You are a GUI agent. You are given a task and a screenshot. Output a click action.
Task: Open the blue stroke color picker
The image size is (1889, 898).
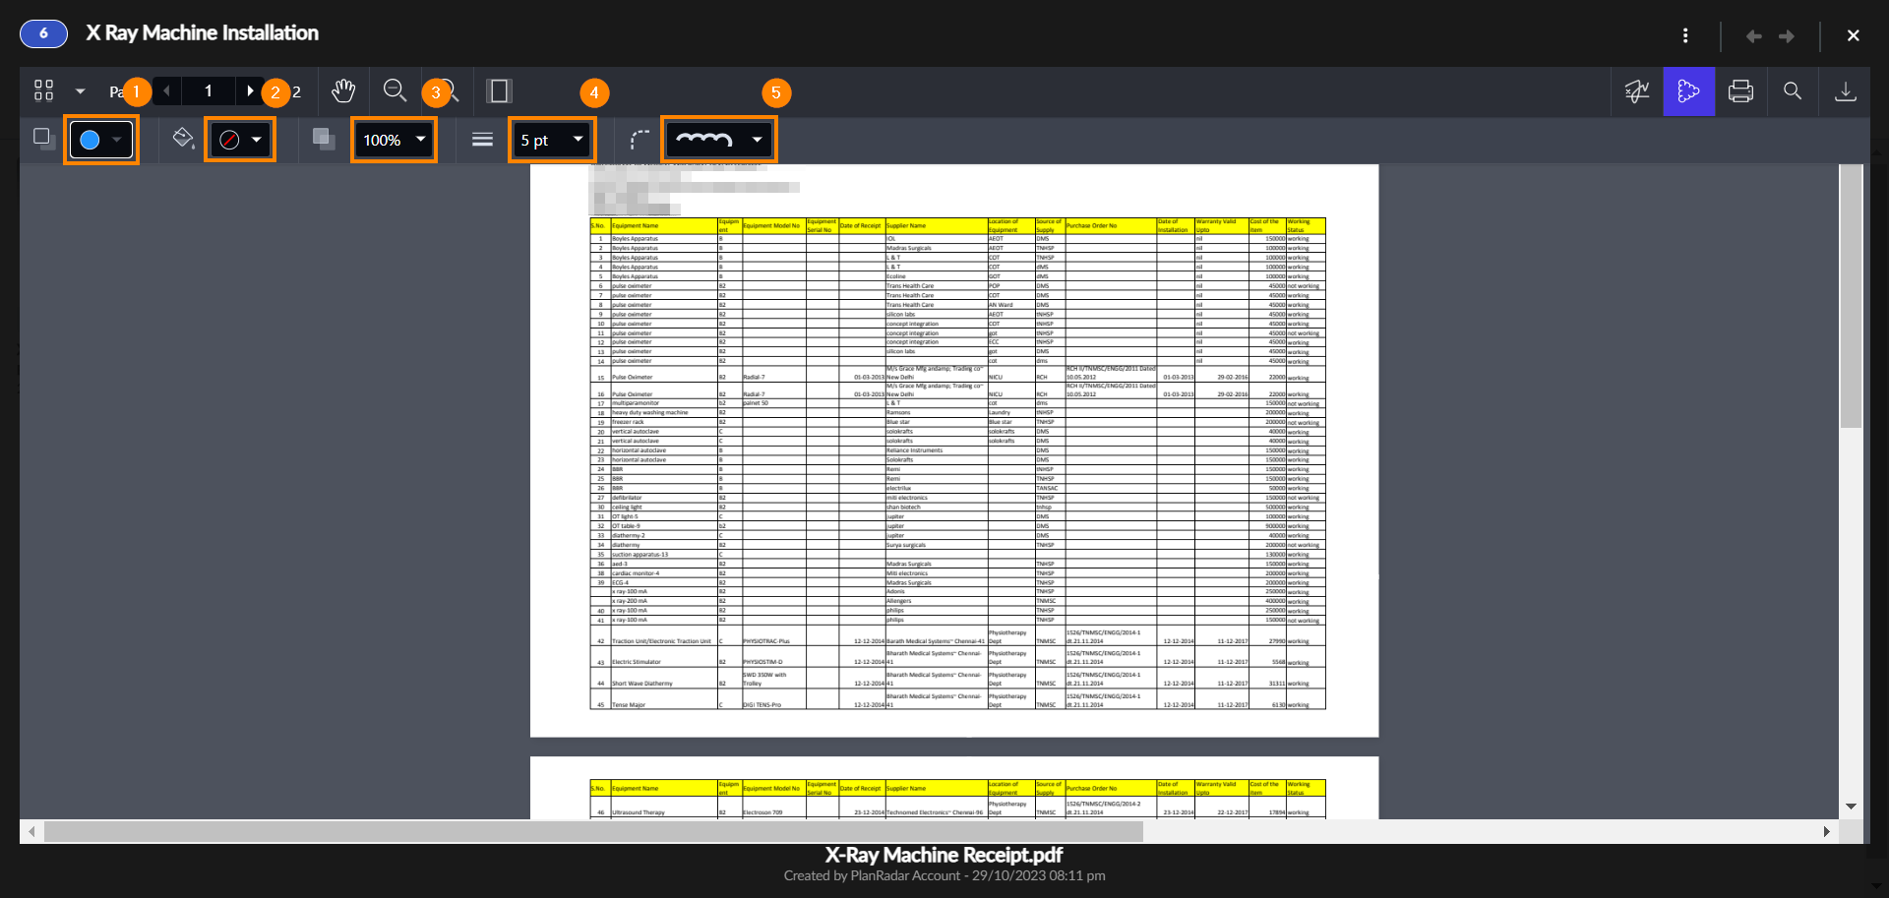[101, 140]
